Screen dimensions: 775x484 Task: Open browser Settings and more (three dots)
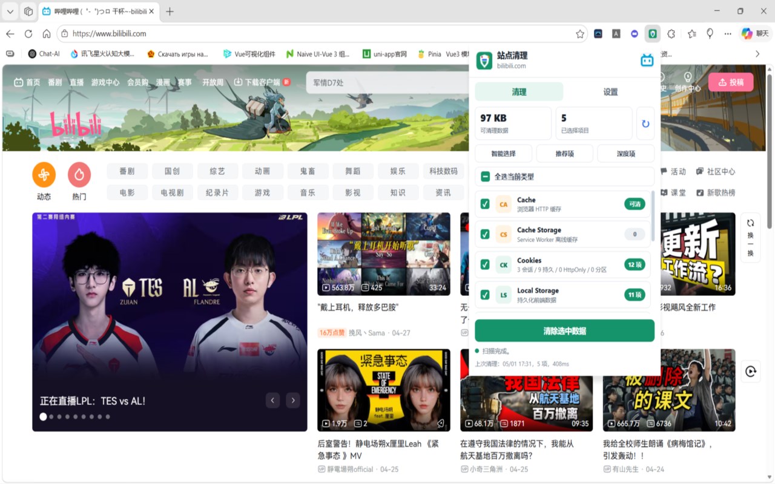[x=728, y=34]
